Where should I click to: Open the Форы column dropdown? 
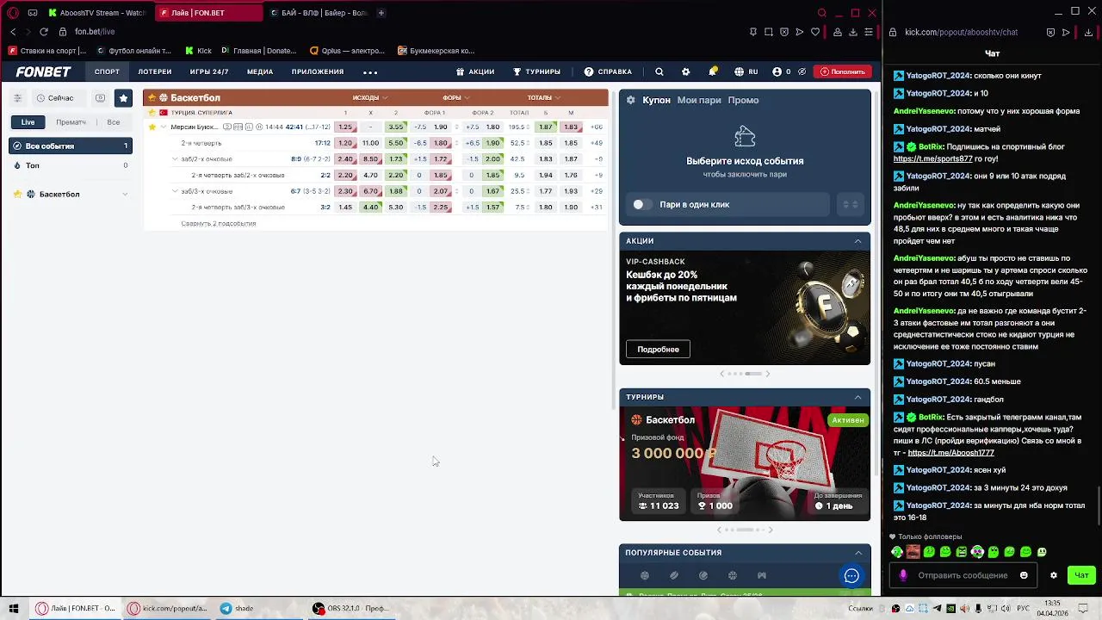point(456,97)
